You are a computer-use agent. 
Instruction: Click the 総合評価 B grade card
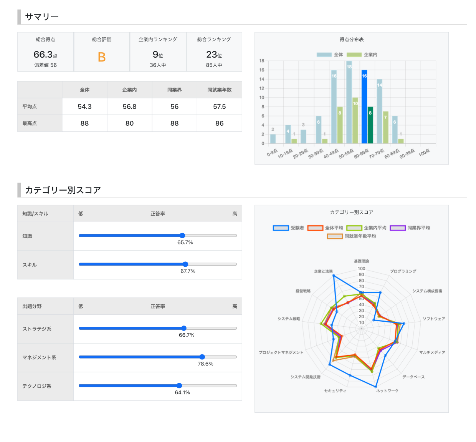(x=102, y=52)
